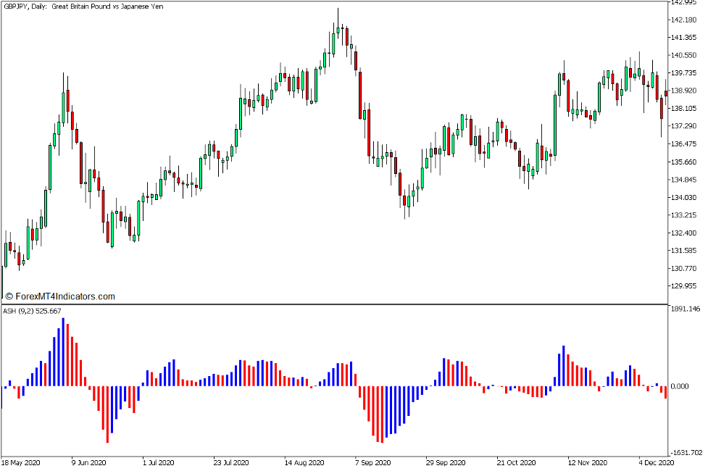The width and height of the screenshot is (708, 471).
Task: Select the 9 Jun 2020 date marker
Action: coord(89,462)
